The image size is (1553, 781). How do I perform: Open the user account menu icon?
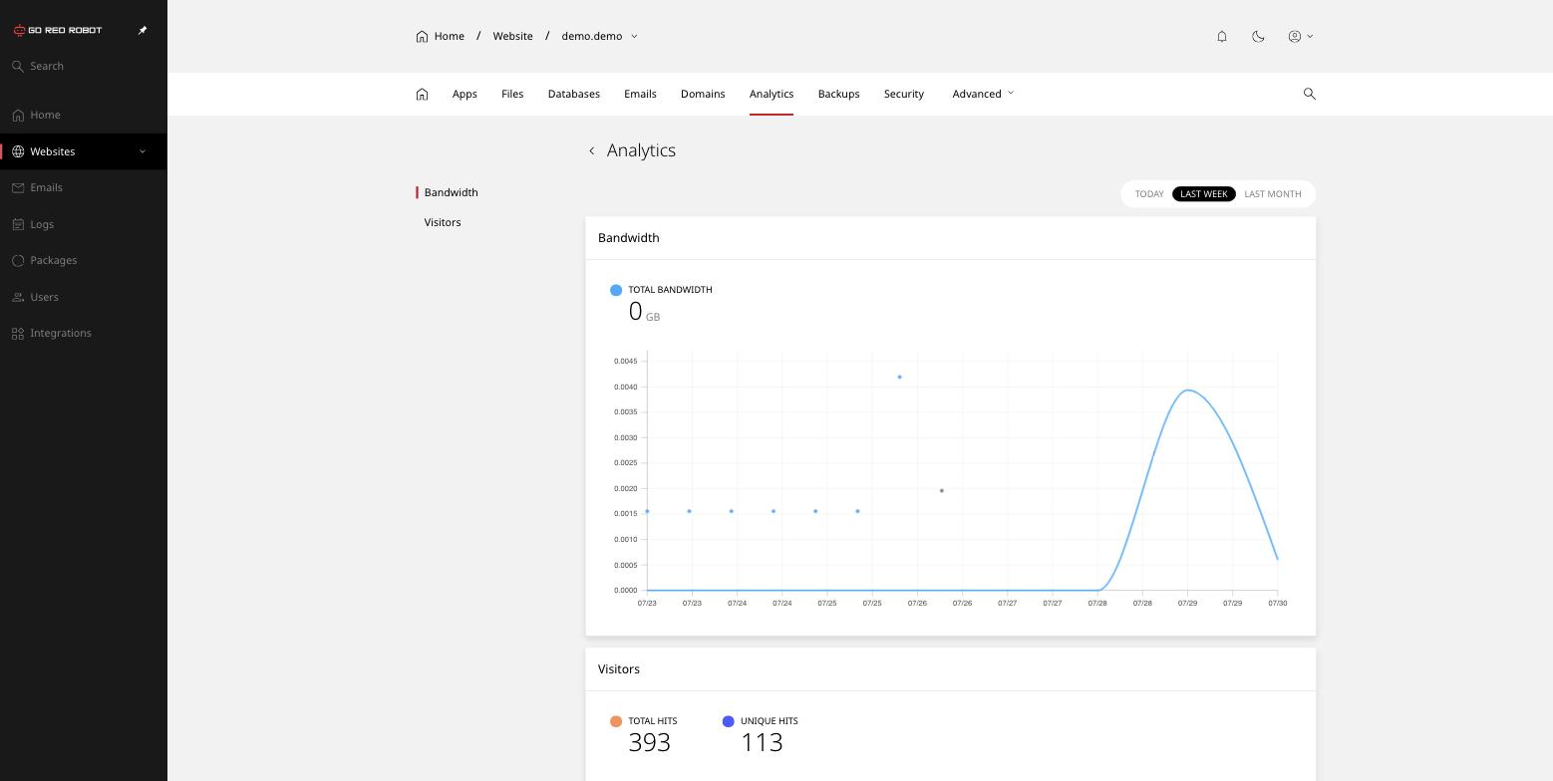1300,36
